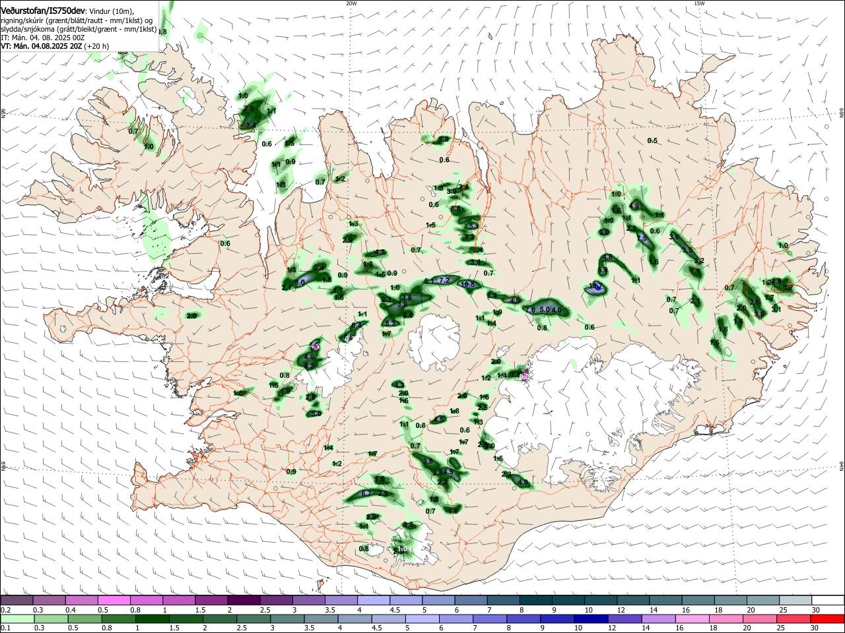The width and height of the screenshot is (845, 633).
Task: Click the pale grey swatch between 25 and 30 in top legend row
Action: click(794, 600)
